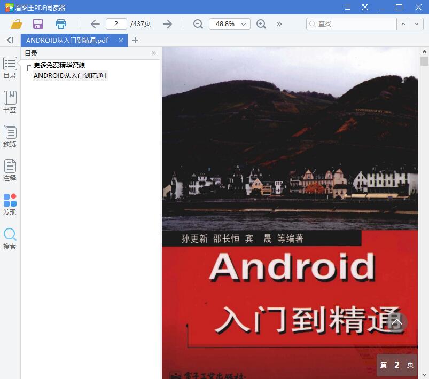The width and height of the screenshot is (429, 379).
Task: Save the document with the floppy icon
Action: point(38,24)
